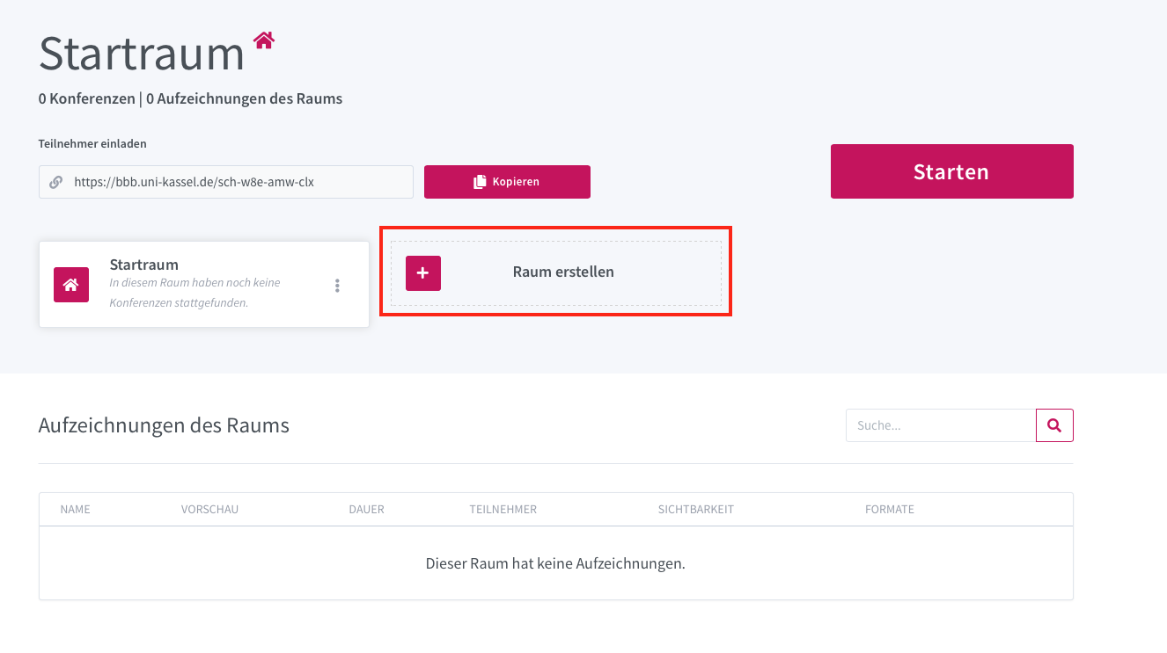Click the VORSCHAU column header
Image resolution: width=1167 pixels, height=653 pixels.
click(x=209, y=510)
